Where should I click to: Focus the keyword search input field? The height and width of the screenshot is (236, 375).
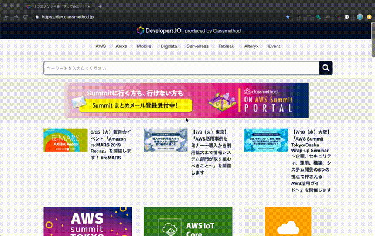point(182,68)
